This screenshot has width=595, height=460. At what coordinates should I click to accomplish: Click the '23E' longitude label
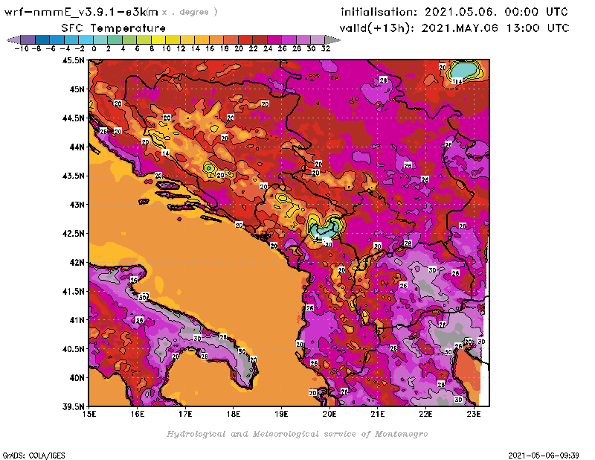pyautogui.click(x=474, y=414)
